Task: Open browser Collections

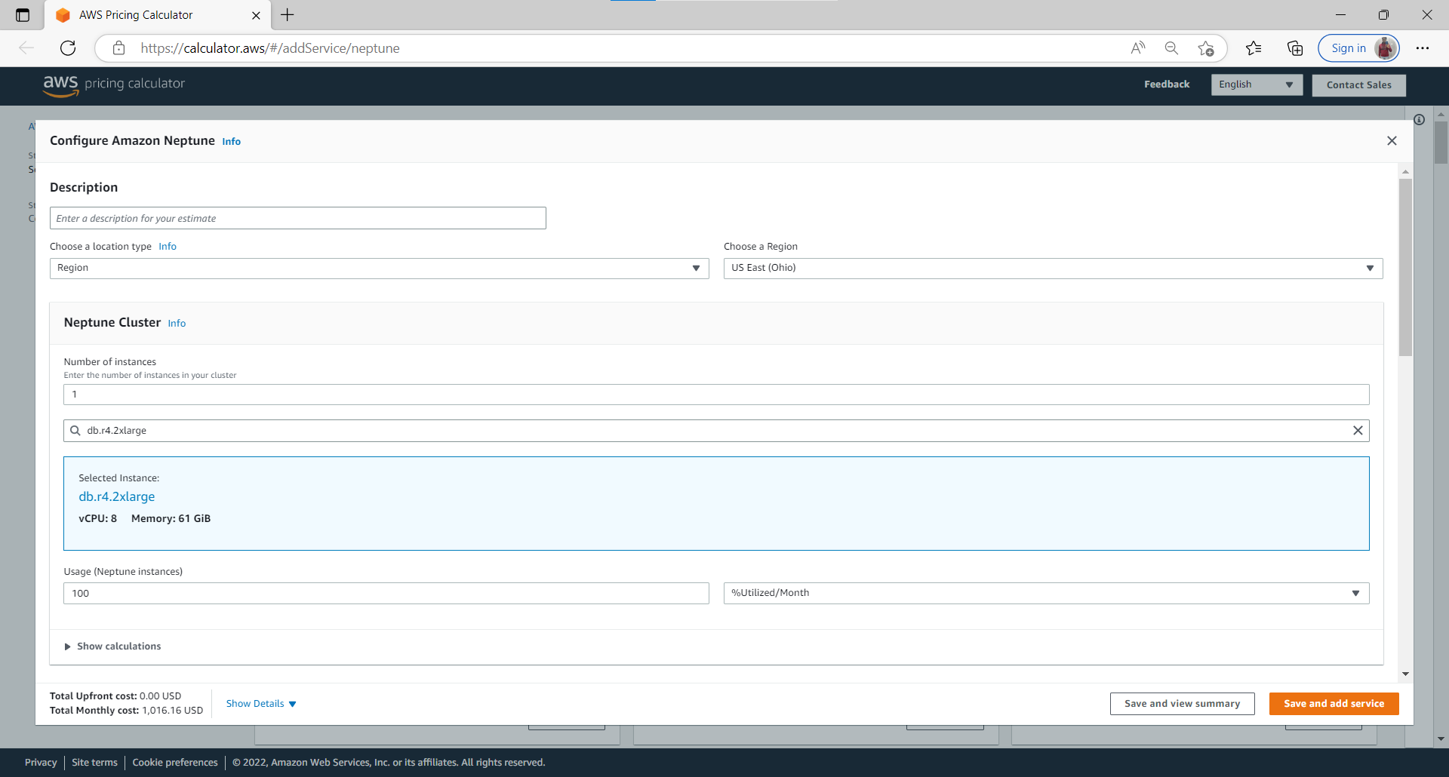Action: point(1295,48)
